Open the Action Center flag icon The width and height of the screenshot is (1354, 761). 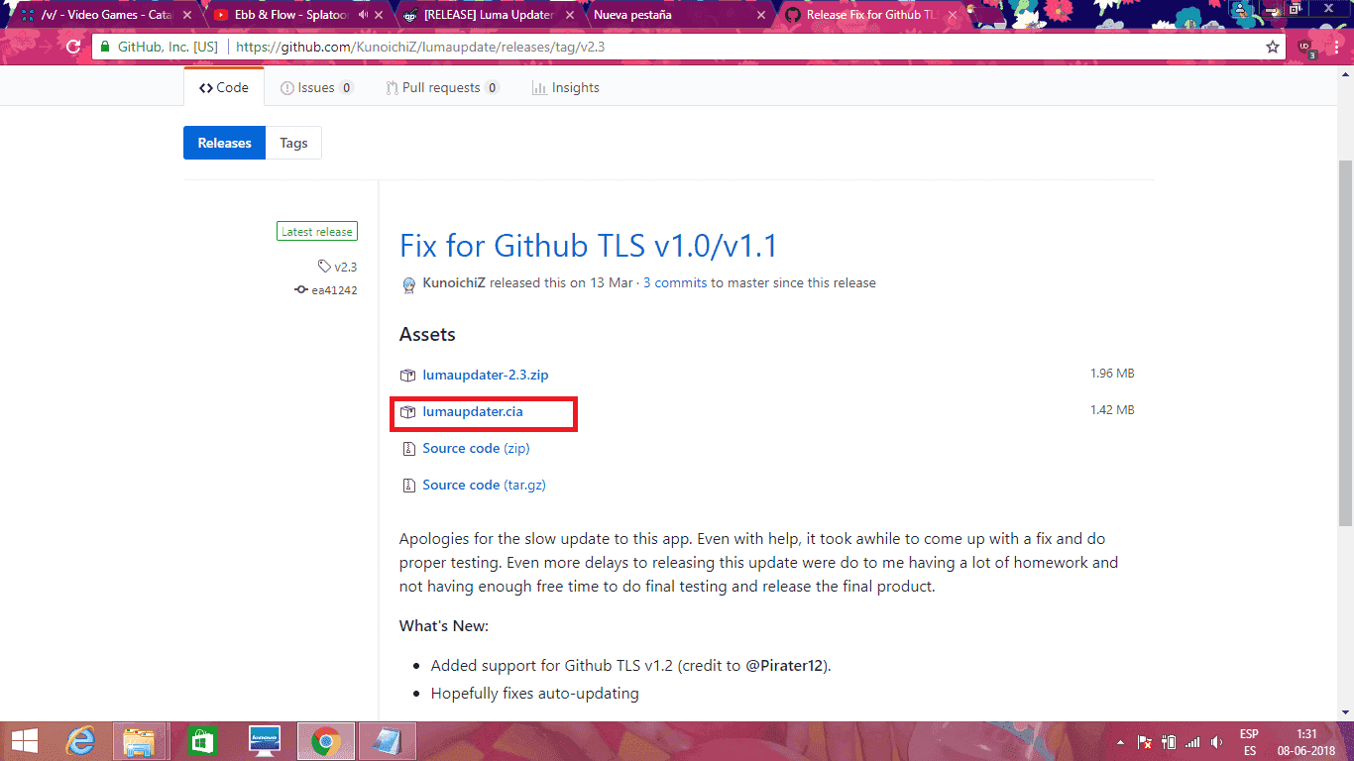click(1144, 742)
